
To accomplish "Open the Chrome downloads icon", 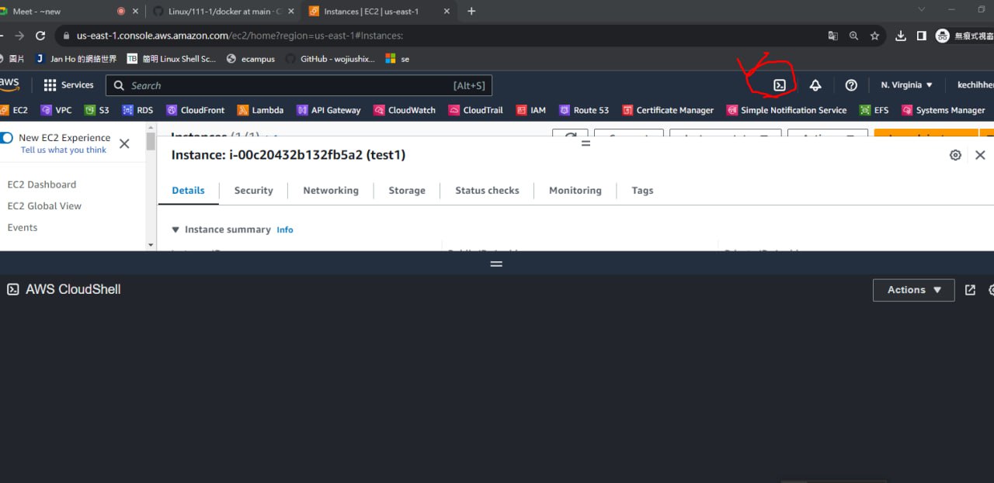I will point(901,36).
